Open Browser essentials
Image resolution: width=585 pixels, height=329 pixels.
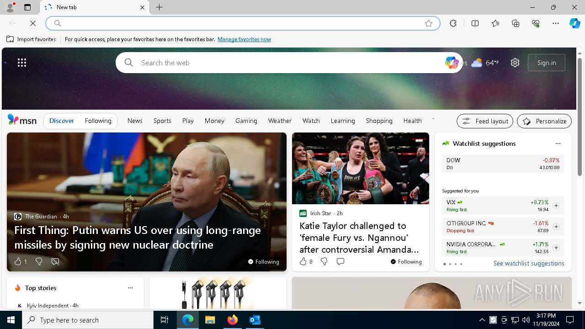pos(536,23)
